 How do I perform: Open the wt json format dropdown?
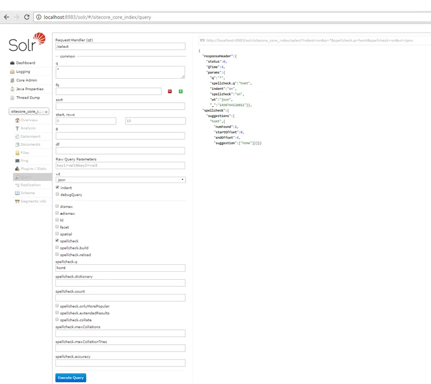click(120, 180)
